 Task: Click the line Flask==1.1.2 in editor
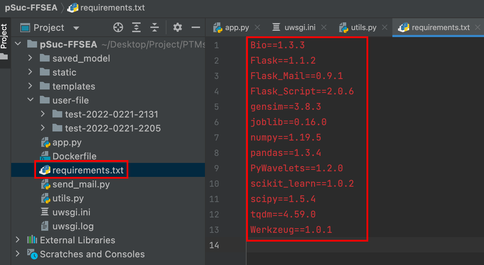pyautogui.click(x=283, y=60)
